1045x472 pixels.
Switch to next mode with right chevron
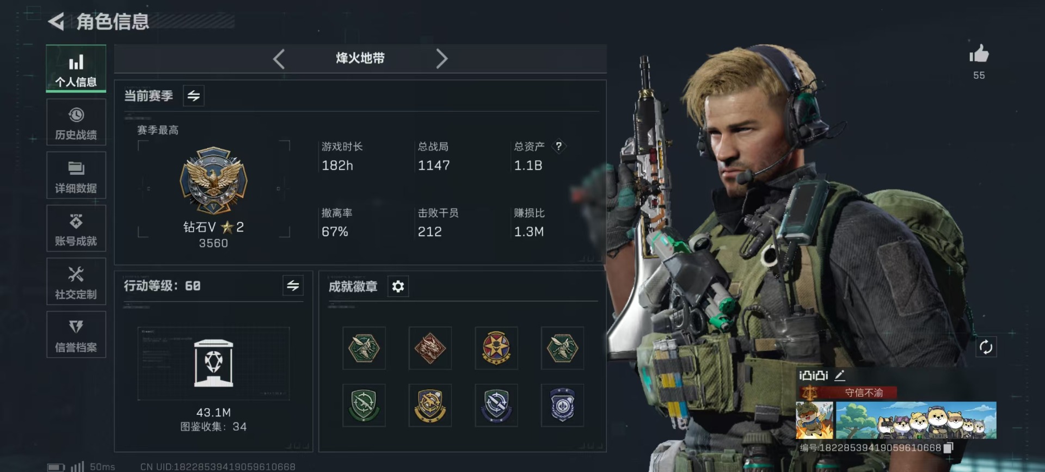[x=441, y=59]
